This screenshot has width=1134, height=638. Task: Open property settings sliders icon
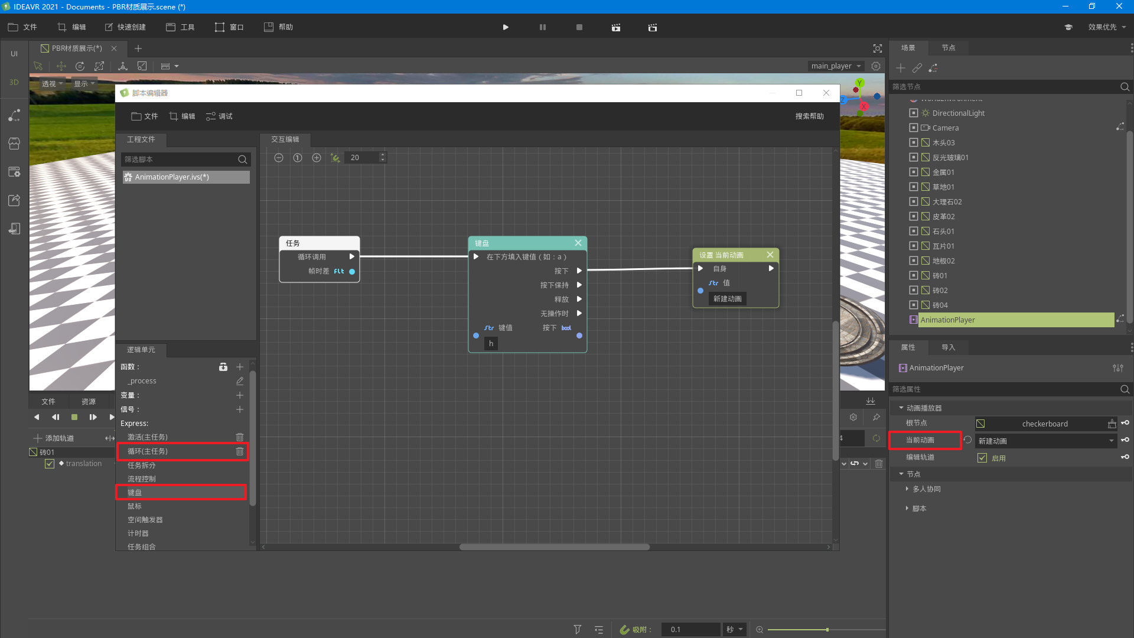click(x=1118, y=368)
